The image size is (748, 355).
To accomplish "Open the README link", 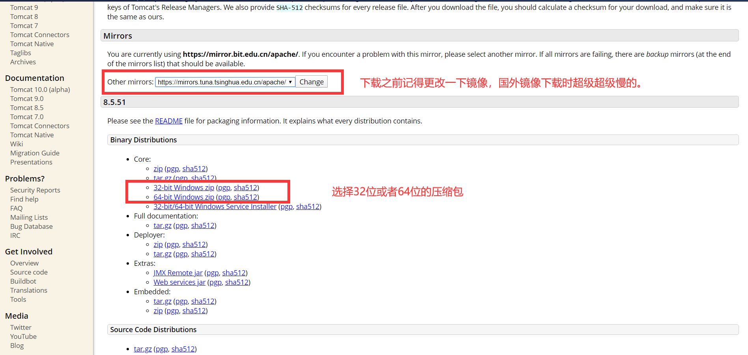I will (169, 121).
